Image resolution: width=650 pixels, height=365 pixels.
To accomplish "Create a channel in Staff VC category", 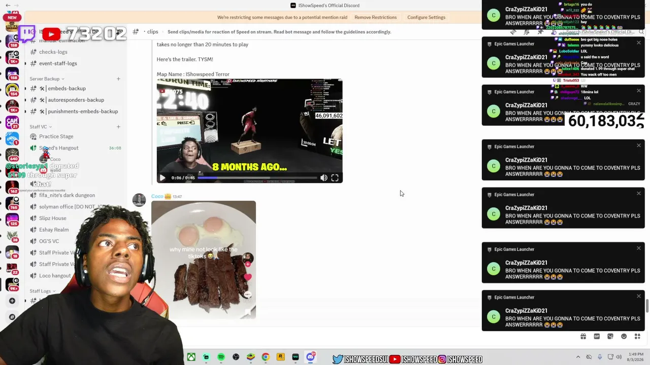I will click(x=118, y=127).
